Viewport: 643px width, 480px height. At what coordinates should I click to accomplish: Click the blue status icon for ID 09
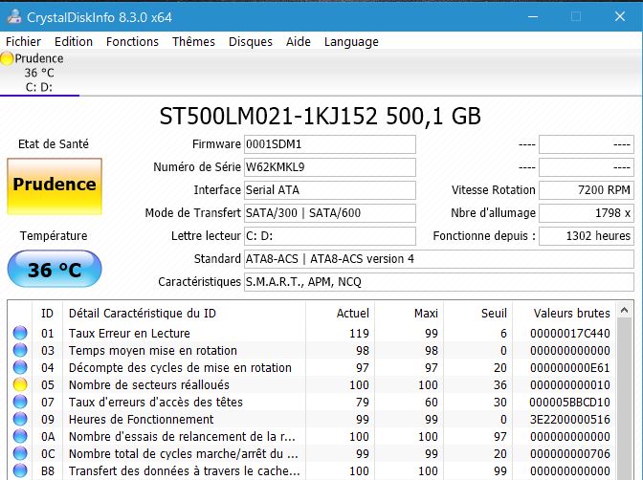point(20,419)
